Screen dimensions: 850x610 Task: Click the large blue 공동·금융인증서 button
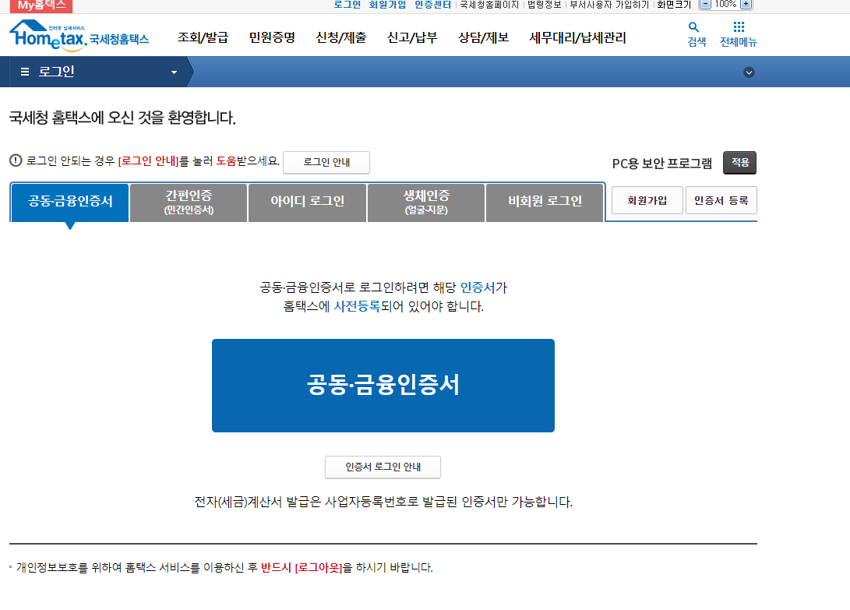coord(383,386)
